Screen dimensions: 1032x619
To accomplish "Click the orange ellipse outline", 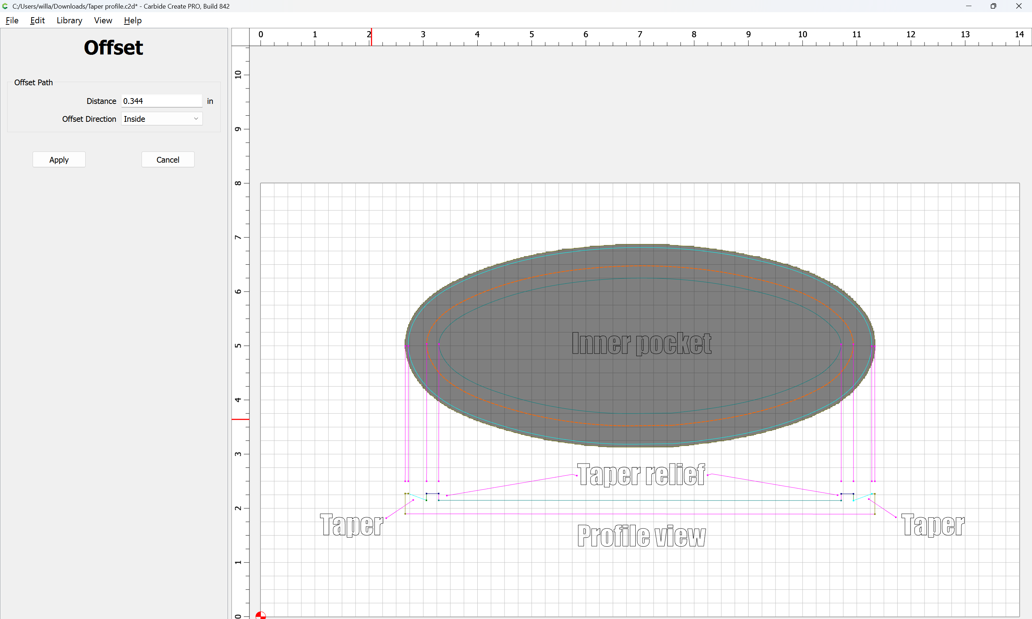I will click(640, 266).
